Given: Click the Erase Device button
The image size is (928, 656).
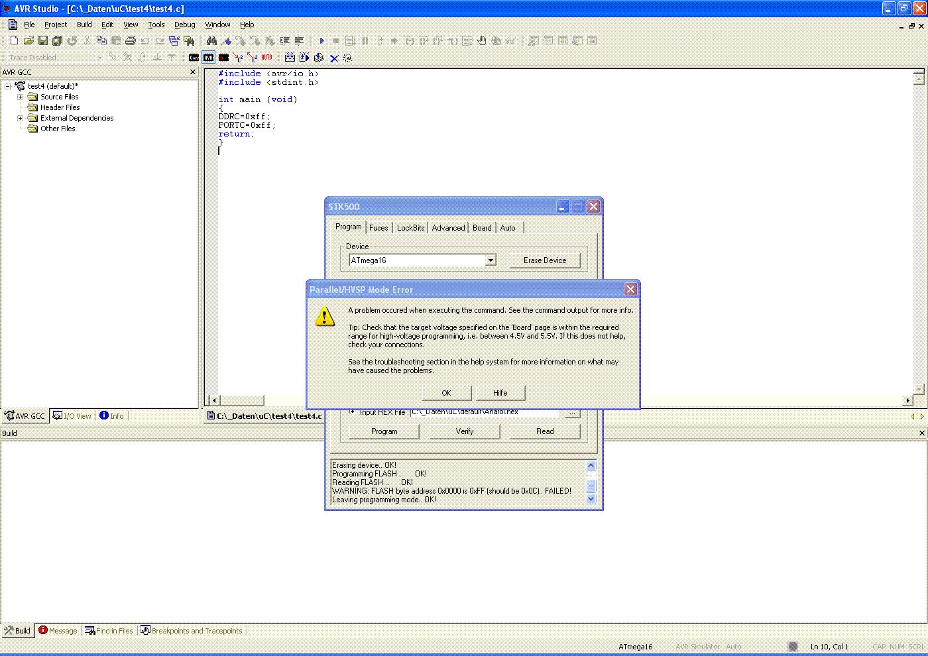Looking at the screenshot, I should click(x=545, y=260).
